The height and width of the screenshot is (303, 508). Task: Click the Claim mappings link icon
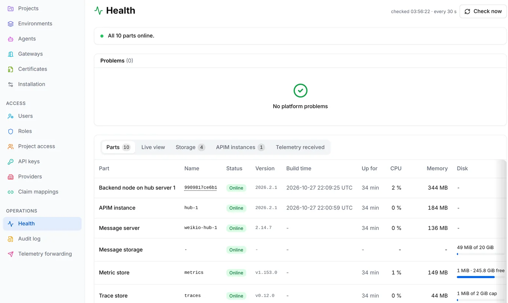pyautogui.click(x=11, y=192)
